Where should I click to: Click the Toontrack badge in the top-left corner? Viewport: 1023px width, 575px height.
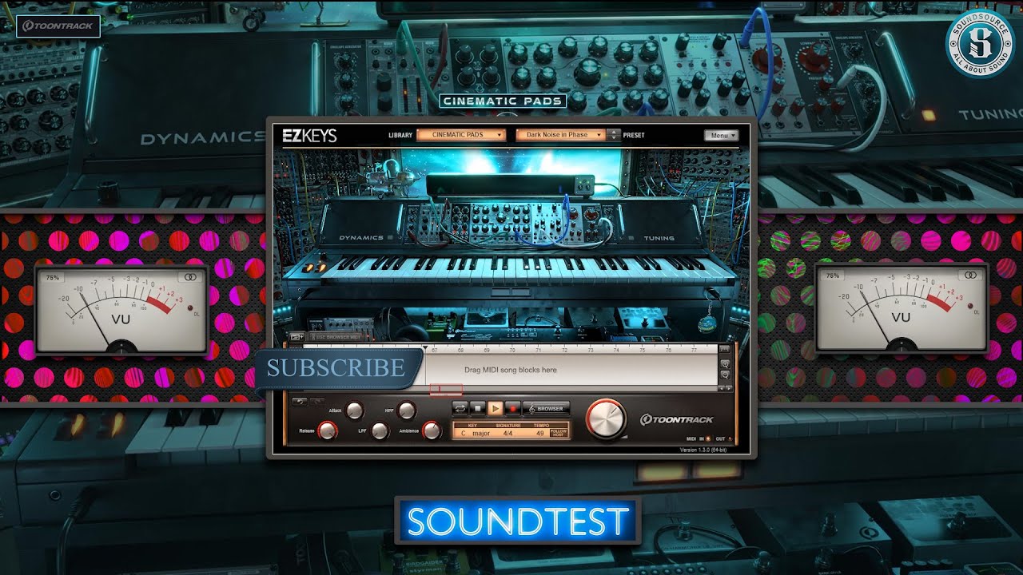[58, 26]
